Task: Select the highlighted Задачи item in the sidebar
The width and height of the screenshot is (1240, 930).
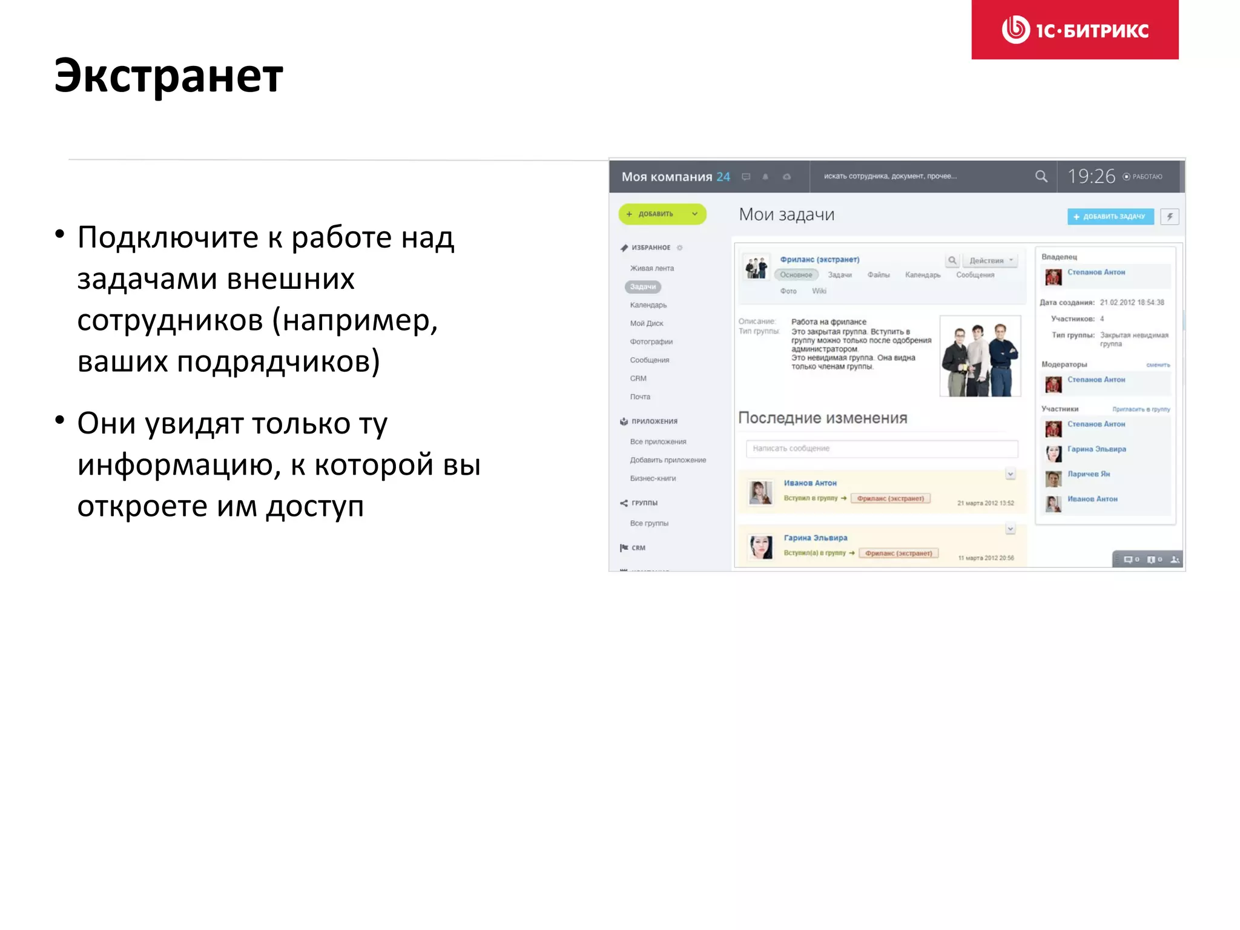Action: [x=643, y=287]
